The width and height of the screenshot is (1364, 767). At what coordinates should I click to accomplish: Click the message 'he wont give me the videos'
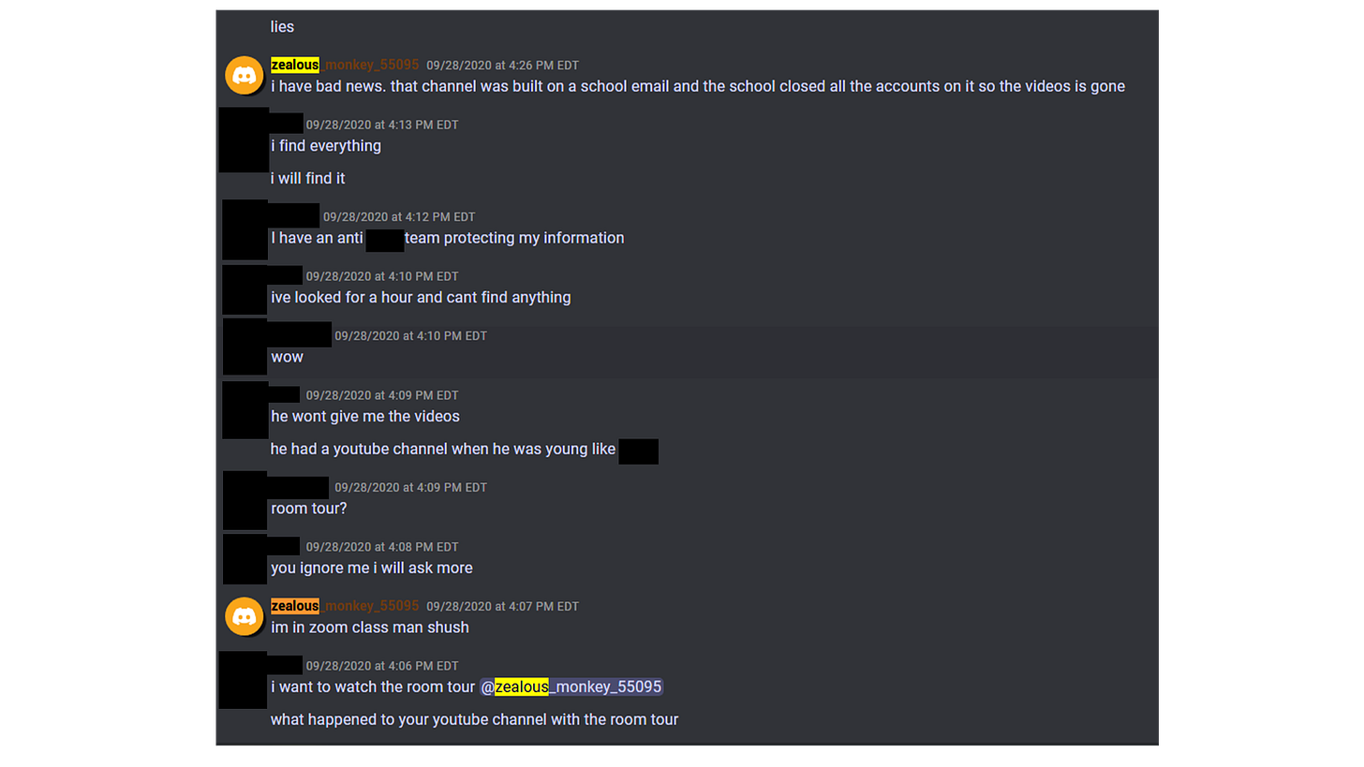(365, 416)
